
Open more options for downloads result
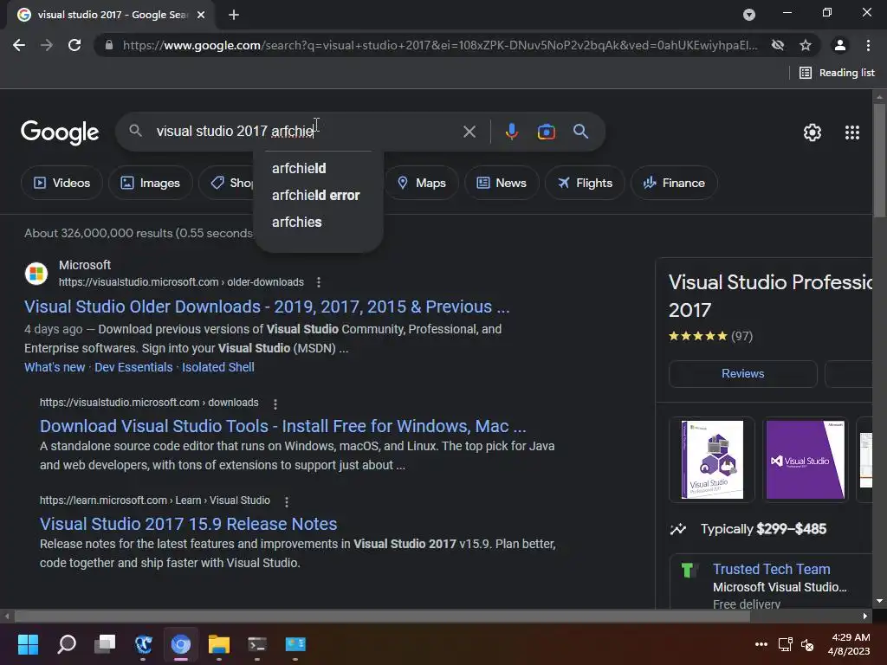(x=275, y=404)
